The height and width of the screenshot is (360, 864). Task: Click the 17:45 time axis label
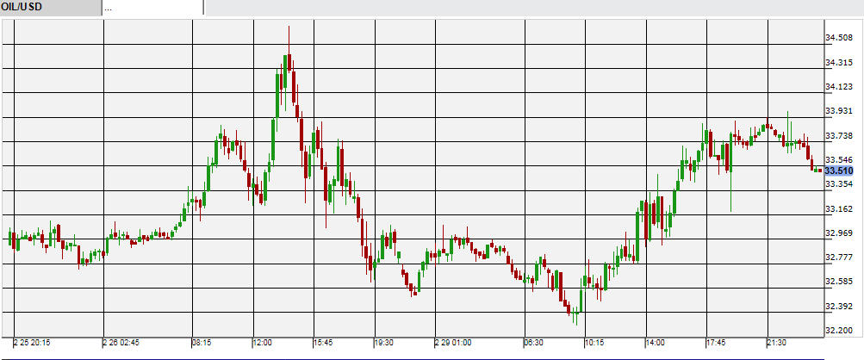[717, 342]
